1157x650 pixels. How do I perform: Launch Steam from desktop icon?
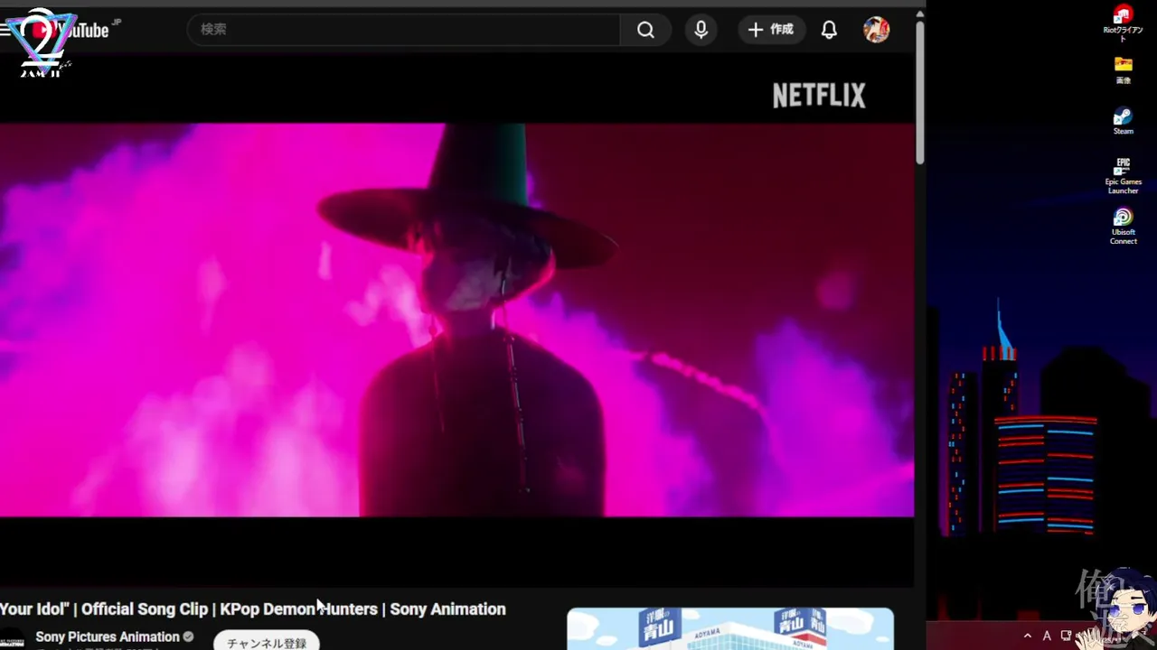click(1123, 121)
